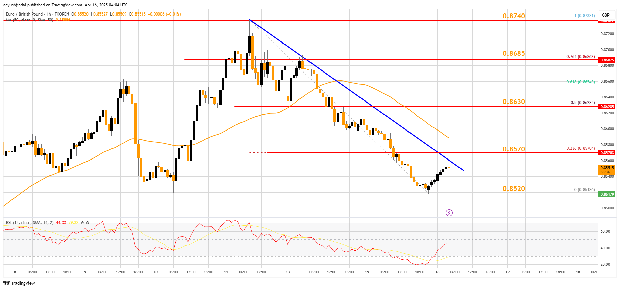Select the MA (50, close, 0, SMA, 50) legend
Image resolution: width=620 pixels, height=289 pixels.
(30, 20)
